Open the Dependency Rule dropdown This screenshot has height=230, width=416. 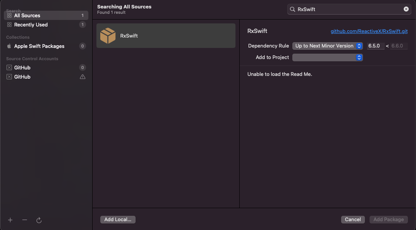click(x=328, y=46)
